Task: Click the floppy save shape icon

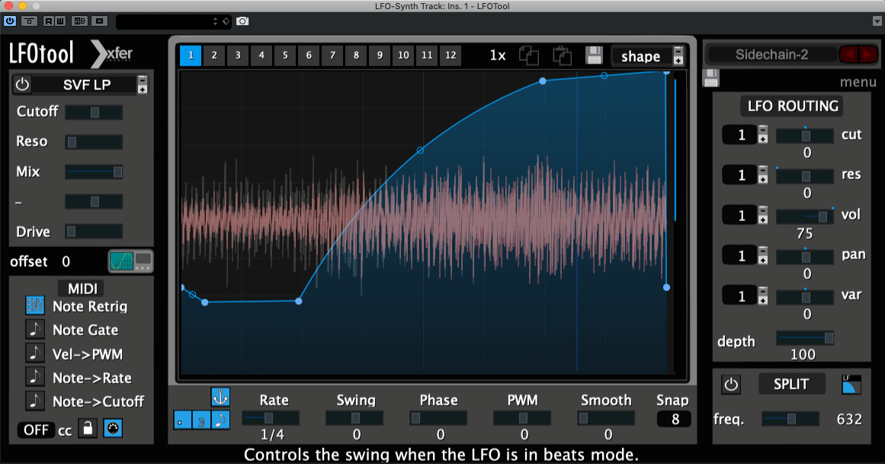Action: (594, 56)
